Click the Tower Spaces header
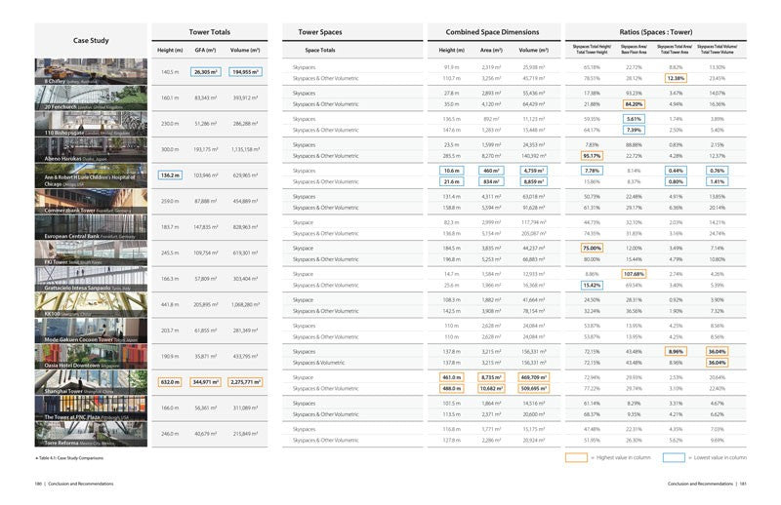Viewport: 781px width, 505px height. [x=320, y=32]
